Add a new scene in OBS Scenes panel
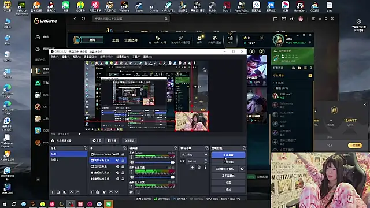 pos(53,192)
